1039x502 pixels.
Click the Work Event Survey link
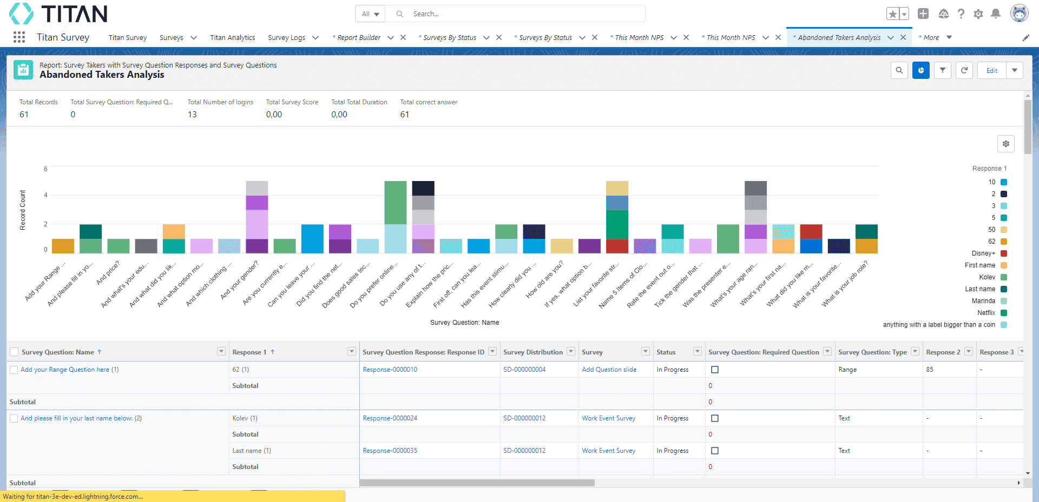point(608,418)
